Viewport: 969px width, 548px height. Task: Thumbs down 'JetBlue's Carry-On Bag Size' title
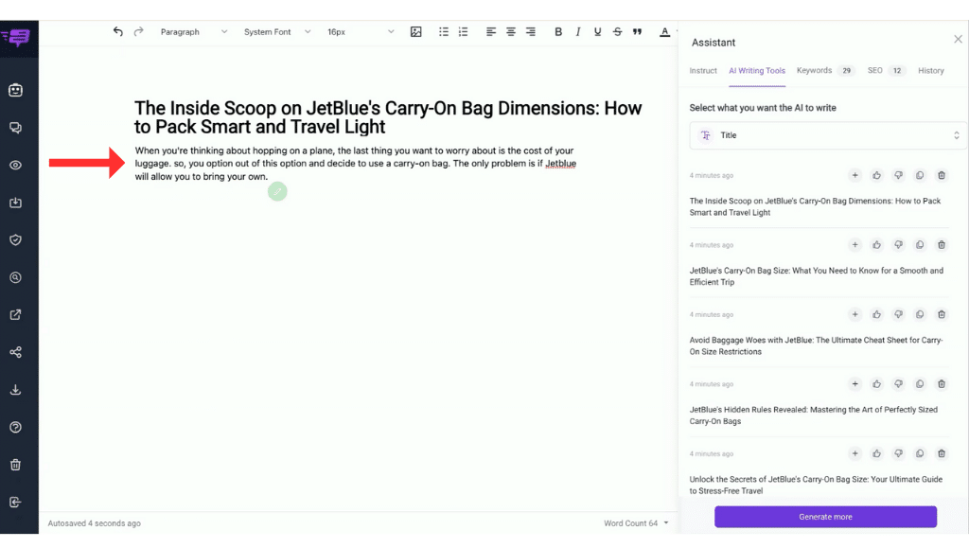click(898, 245)
